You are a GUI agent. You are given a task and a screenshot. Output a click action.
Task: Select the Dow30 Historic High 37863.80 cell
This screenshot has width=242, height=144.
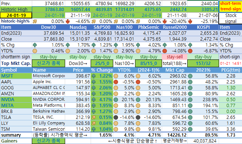coord(48,10)
